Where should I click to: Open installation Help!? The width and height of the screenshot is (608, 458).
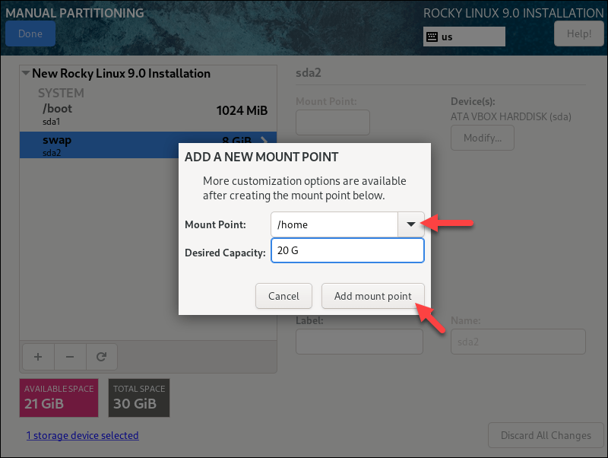(x=578, y=33)
